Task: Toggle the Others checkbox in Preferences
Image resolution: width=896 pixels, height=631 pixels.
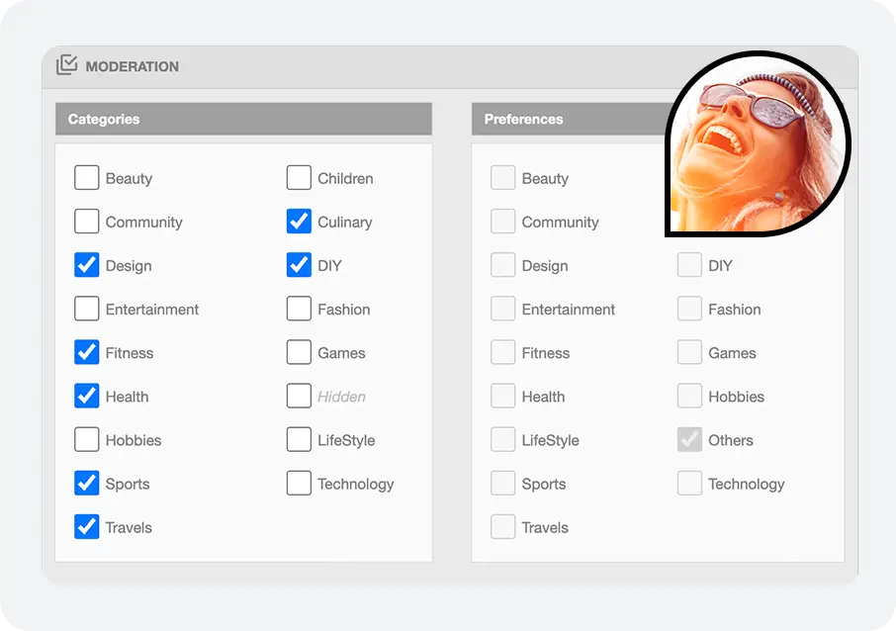Action: coord(689,439)
